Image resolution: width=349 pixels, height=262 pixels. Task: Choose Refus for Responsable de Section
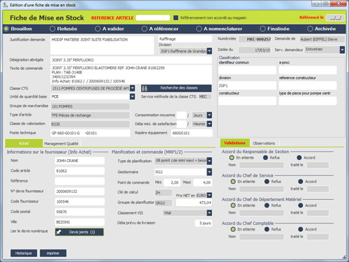click(265, 158)
